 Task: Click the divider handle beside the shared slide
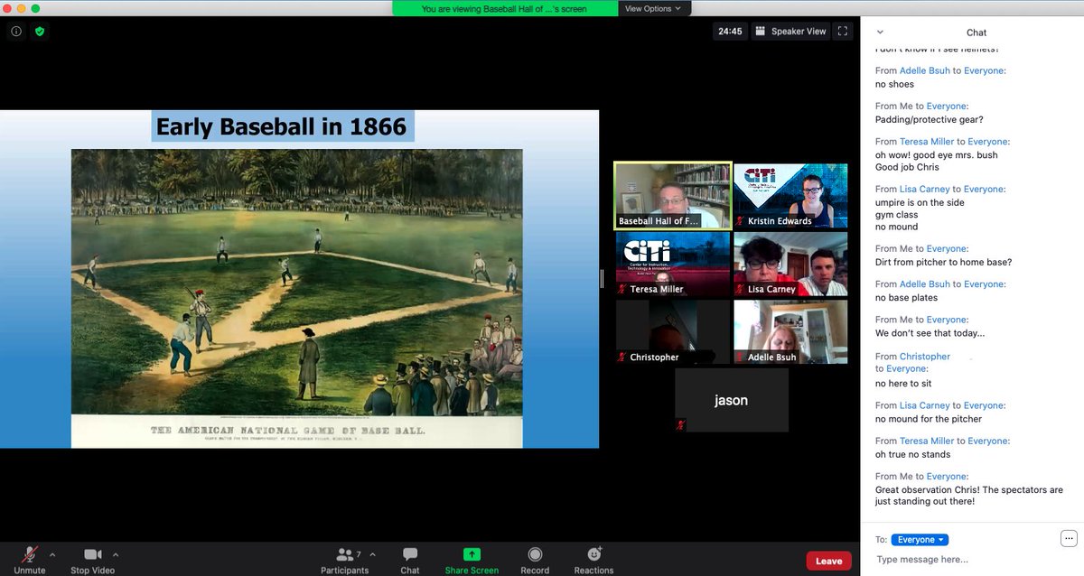point(603,279)
